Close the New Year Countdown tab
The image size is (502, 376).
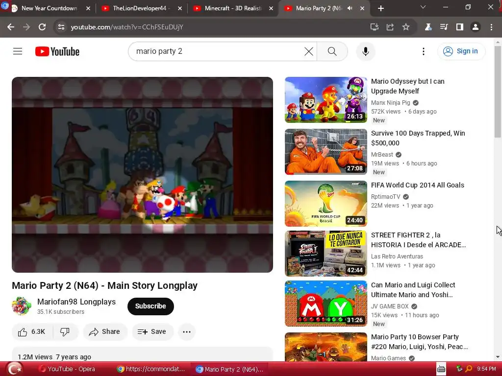[x=88, y=9]
